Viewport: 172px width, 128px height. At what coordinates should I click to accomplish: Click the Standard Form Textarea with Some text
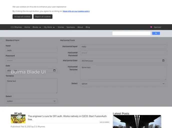coord(31,86)
